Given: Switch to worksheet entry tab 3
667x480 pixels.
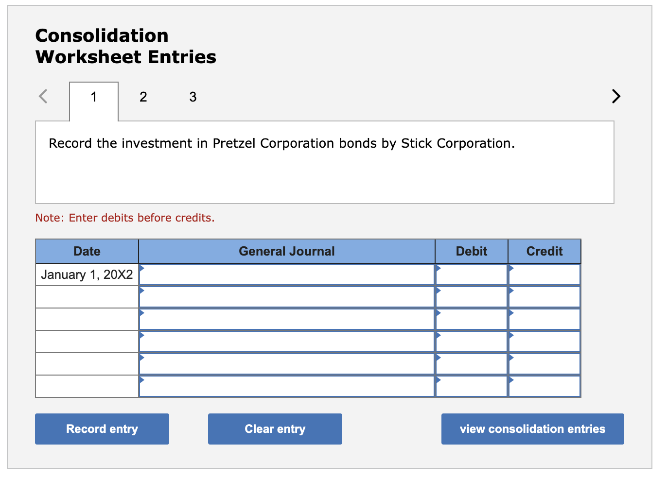Looking at the screenshot, I should coord(193,97).
